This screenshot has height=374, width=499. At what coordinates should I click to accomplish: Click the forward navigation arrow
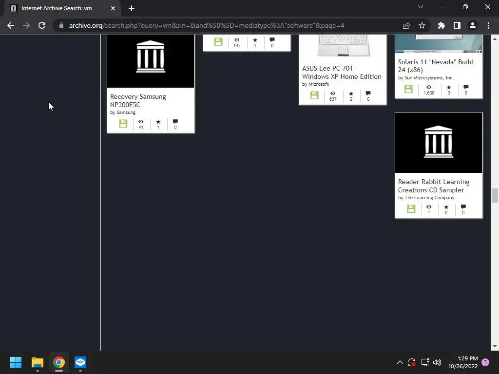coord(26,25)
